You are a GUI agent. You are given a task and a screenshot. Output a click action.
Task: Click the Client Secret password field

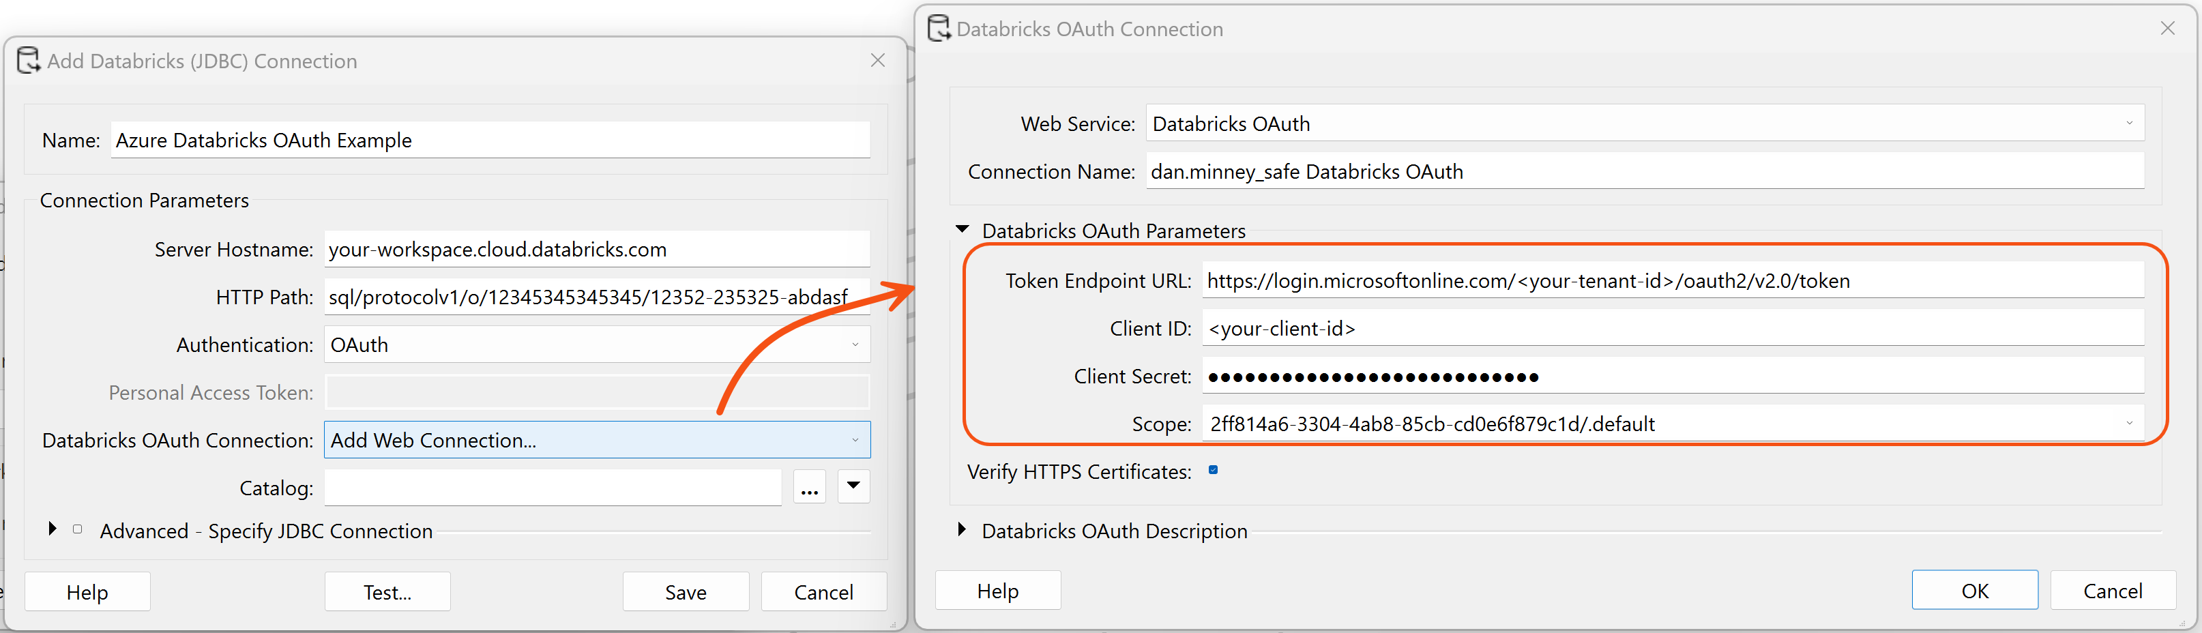(1673, 377)
